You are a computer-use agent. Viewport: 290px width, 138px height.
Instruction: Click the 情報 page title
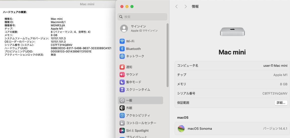pyautogui.click(x=195, y=7)
